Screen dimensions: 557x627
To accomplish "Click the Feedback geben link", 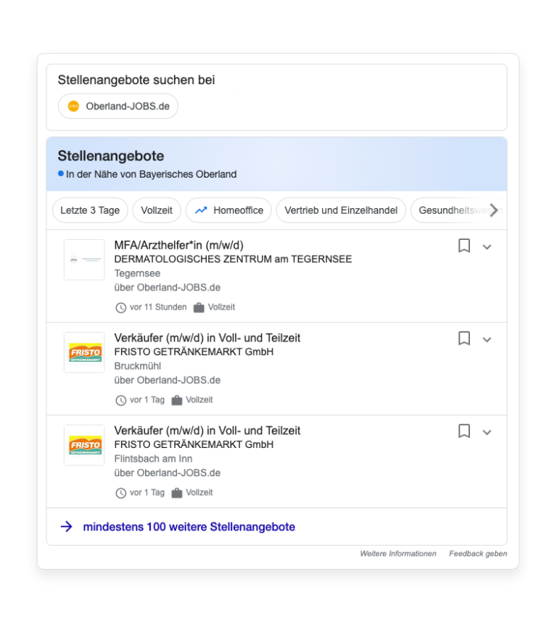I will point(478,554).
